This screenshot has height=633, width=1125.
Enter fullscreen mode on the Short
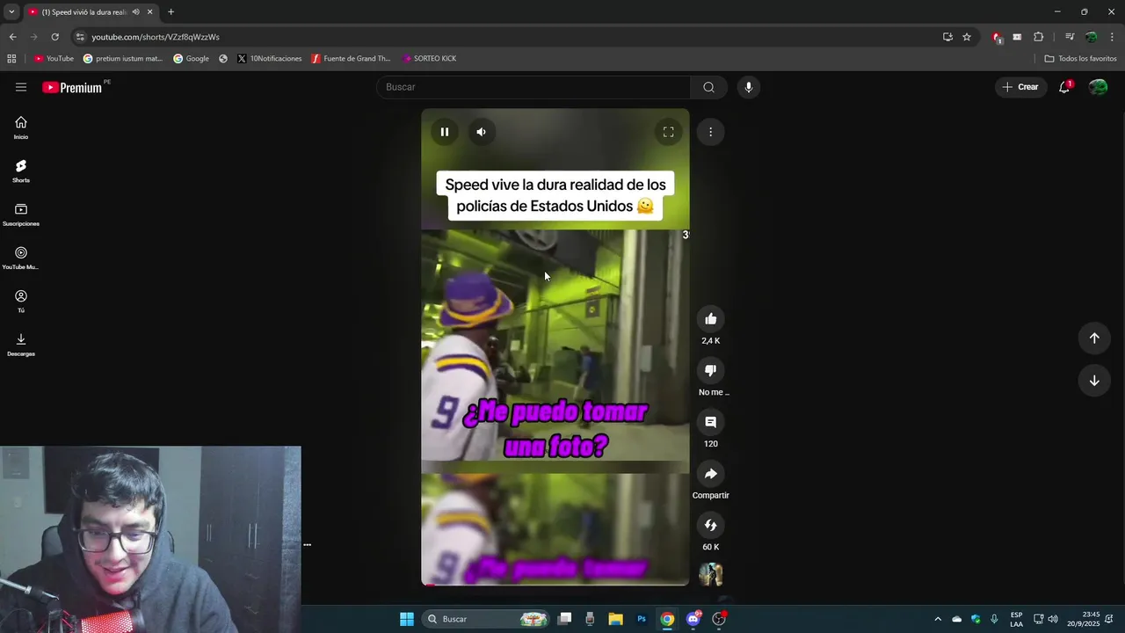668,132
